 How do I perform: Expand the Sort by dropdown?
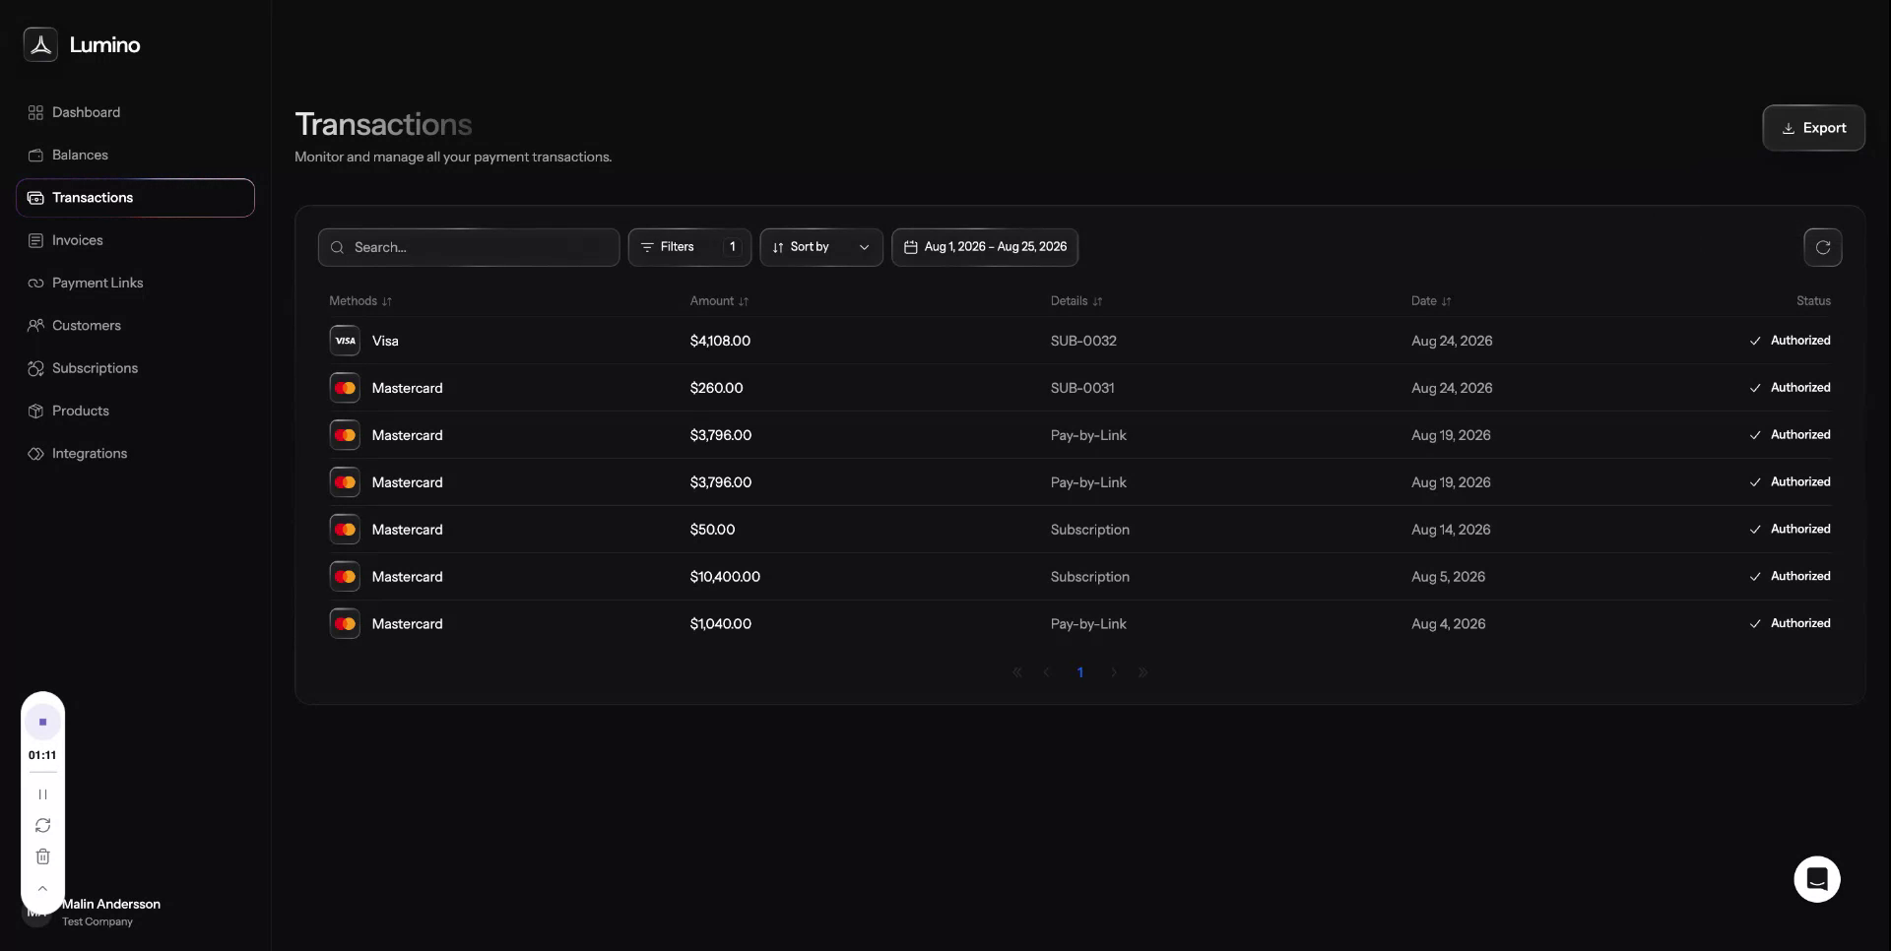(x=821, y=247)
